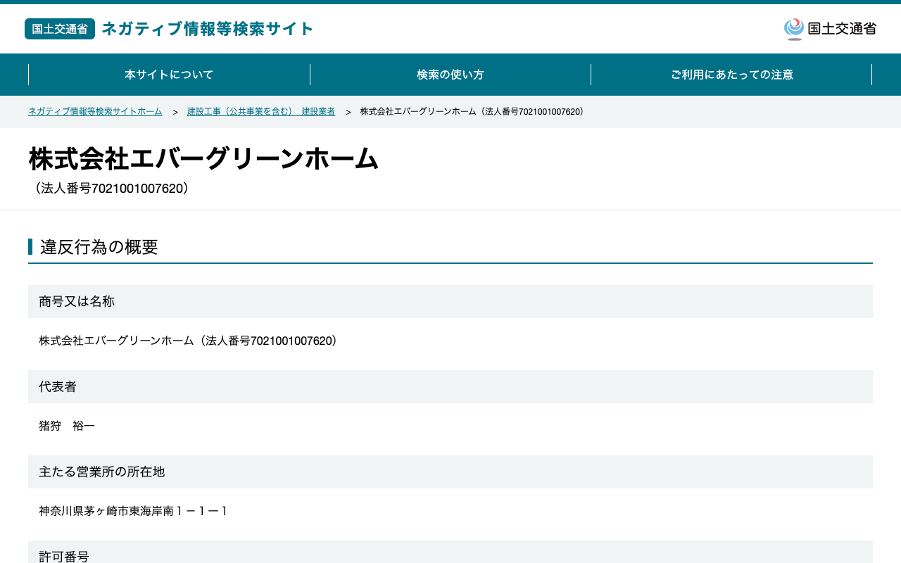This screenshot has width=901, height=563.
Task: Click the MLIT emblem logo at top right
Action: (794, 29)
